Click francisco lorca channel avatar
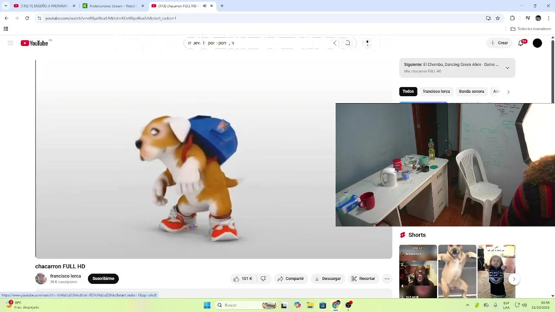555x312 pixels. tap(41, 279)
